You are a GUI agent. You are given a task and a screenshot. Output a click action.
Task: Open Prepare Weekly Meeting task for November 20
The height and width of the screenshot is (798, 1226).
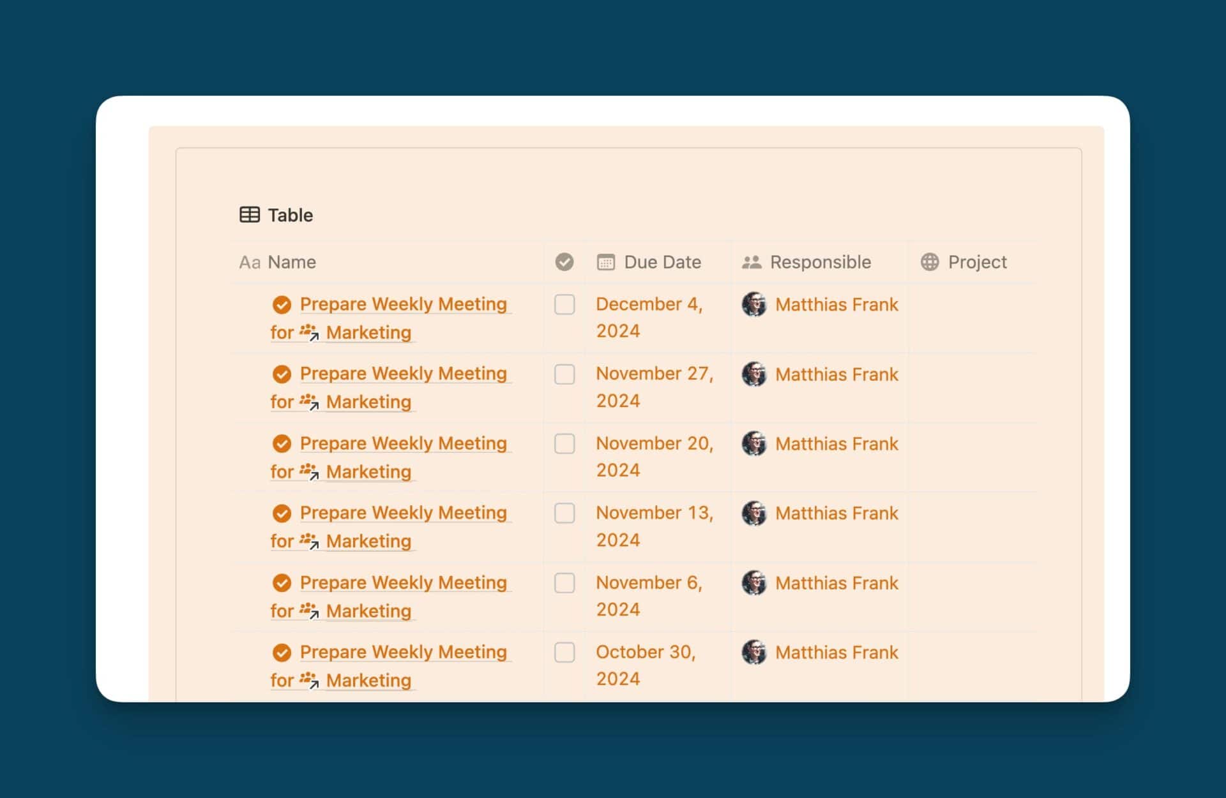(403, 443)
